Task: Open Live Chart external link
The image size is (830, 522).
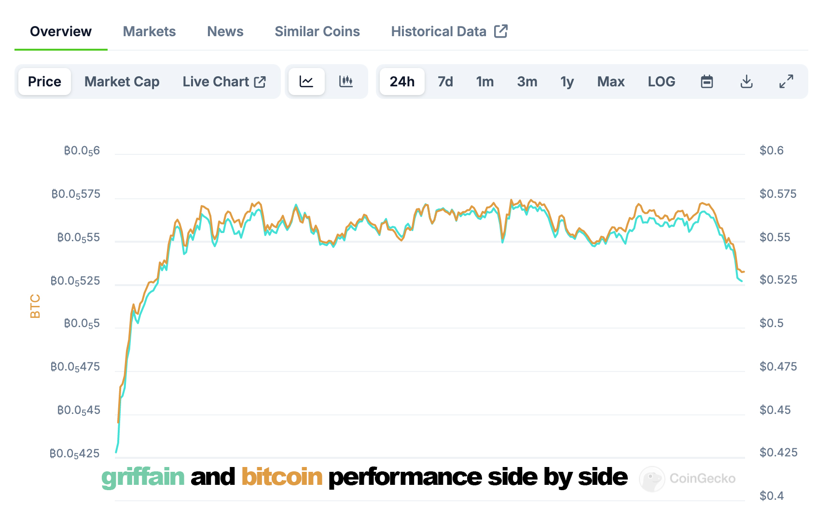Action: [x=224, y=82]
